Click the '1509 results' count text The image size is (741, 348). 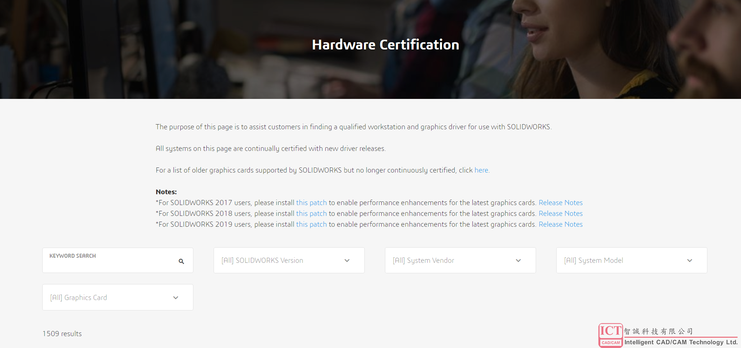[62, 334]
